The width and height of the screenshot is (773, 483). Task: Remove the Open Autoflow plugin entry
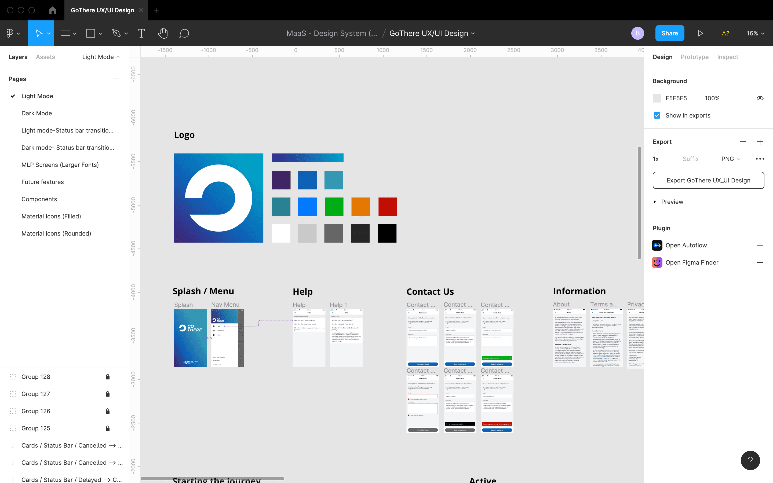click(x=760, y=245)
